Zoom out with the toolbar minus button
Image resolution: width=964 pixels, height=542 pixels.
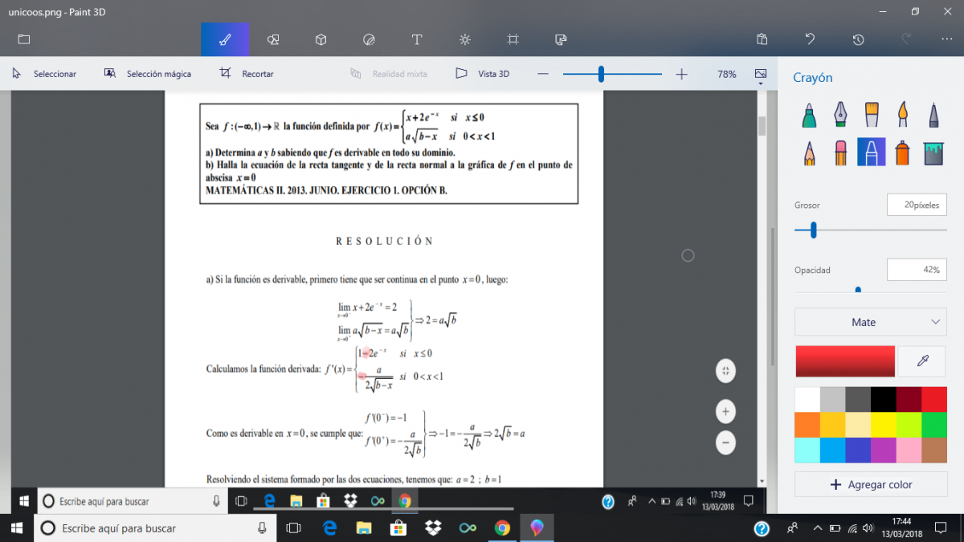pos(543,74)
